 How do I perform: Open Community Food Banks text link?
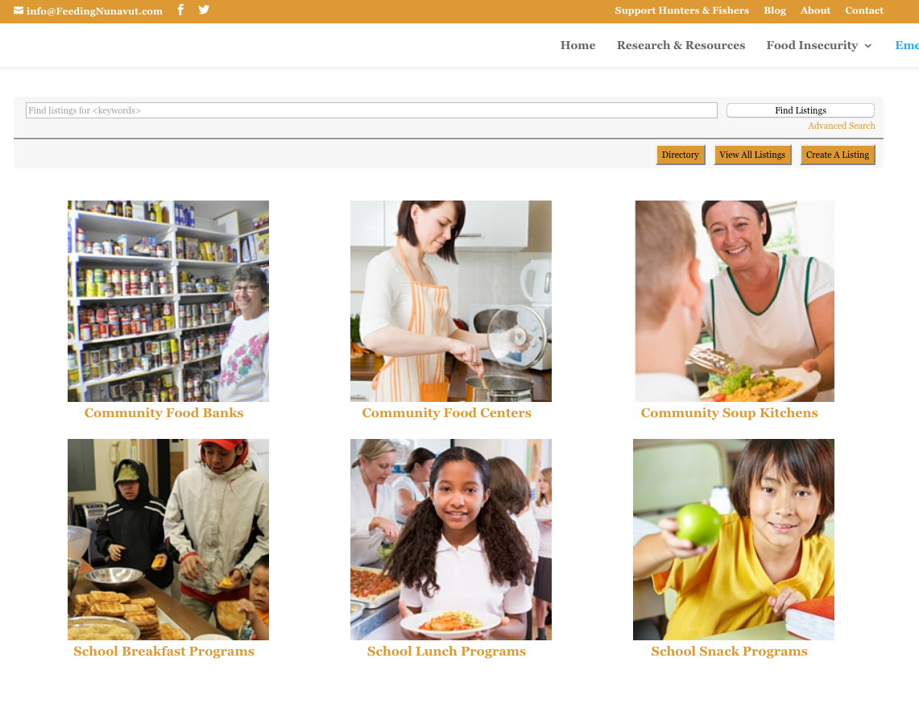tap(164, 413)
